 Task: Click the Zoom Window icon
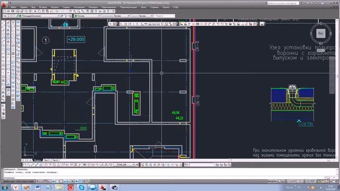[79, 11]
